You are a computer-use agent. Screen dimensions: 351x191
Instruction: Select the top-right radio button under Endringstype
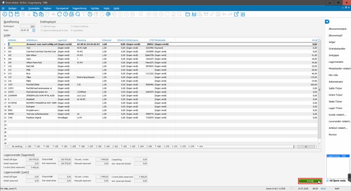click(72, 26)
